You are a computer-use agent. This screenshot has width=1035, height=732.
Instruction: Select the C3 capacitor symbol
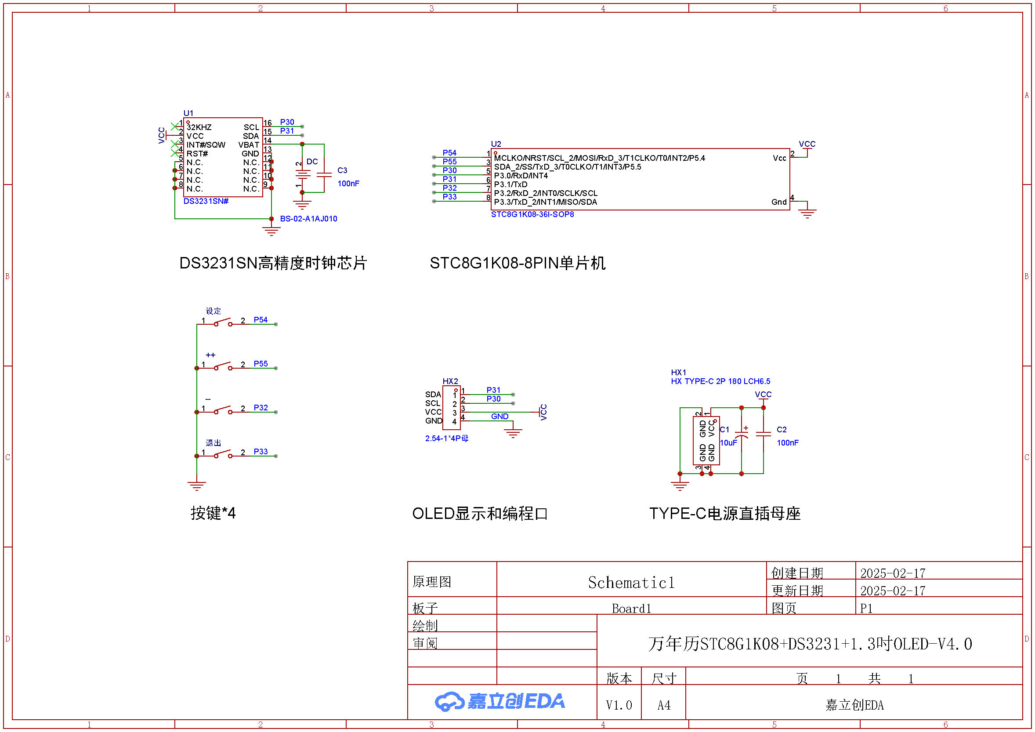point(324,175)
